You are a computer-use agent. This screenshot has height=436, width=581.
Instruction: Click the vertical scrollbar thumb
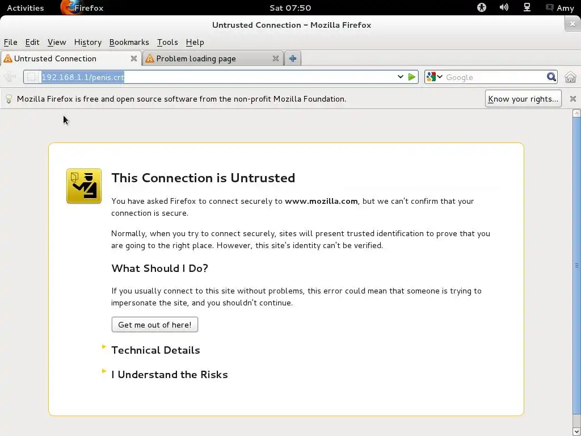tap(576, 265)
